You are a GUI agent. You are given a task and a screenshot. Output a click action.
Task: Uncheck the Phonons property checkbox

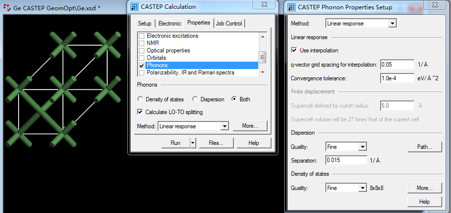click(142, 65)
